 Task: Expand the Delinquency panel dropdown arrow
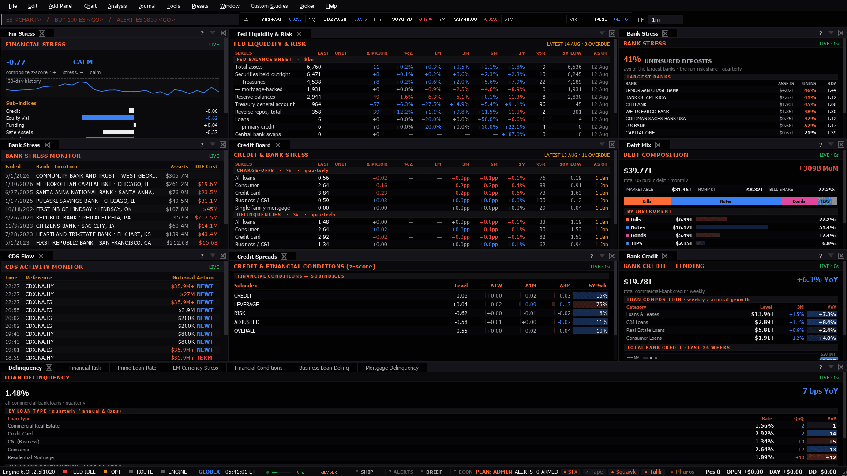click(x=831, y=367)
